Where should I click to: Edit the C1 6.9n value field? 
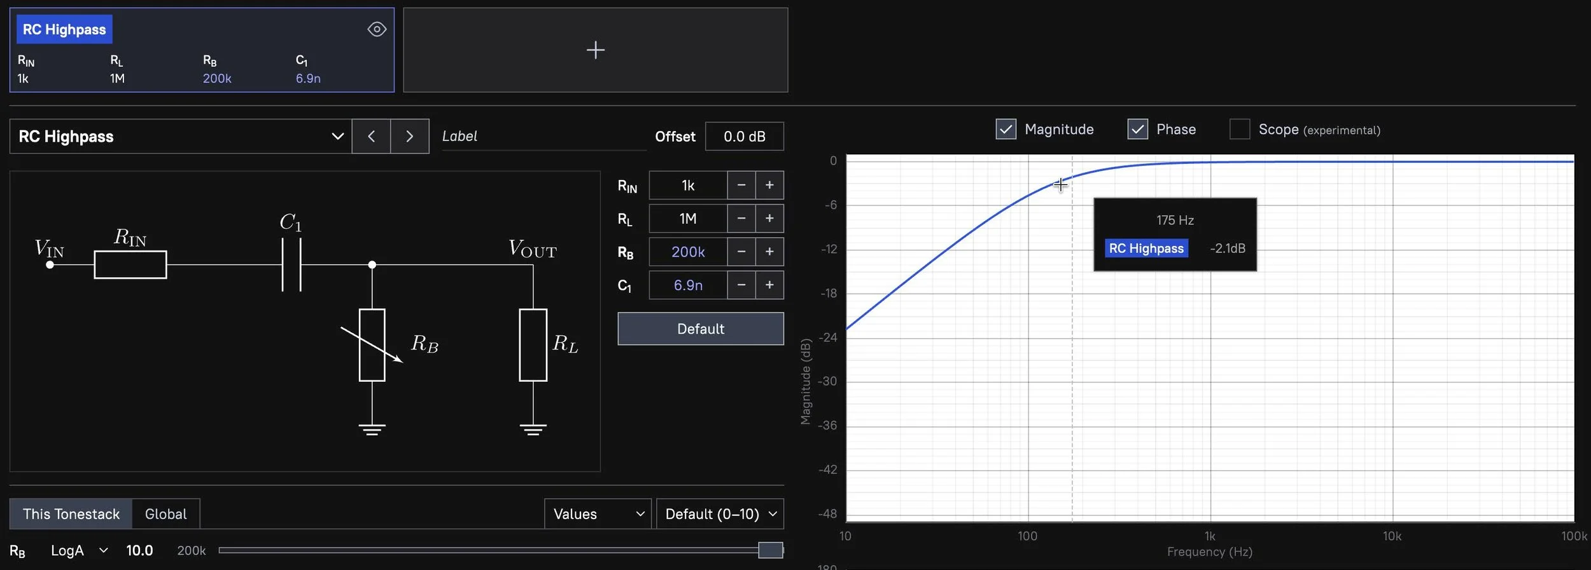click(x=688, y=285)
